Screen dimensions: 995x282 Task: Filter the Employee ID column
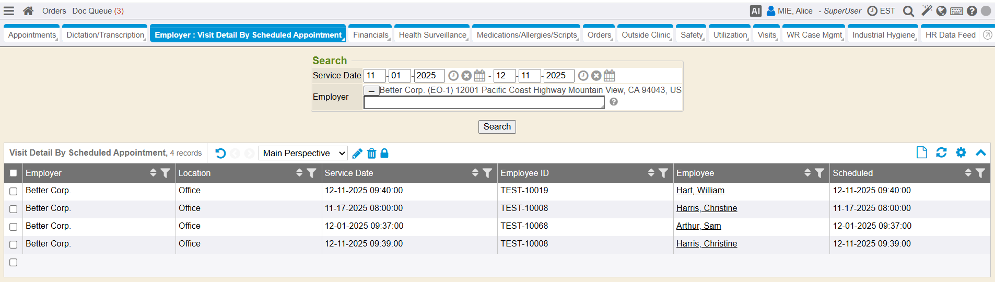663,173
